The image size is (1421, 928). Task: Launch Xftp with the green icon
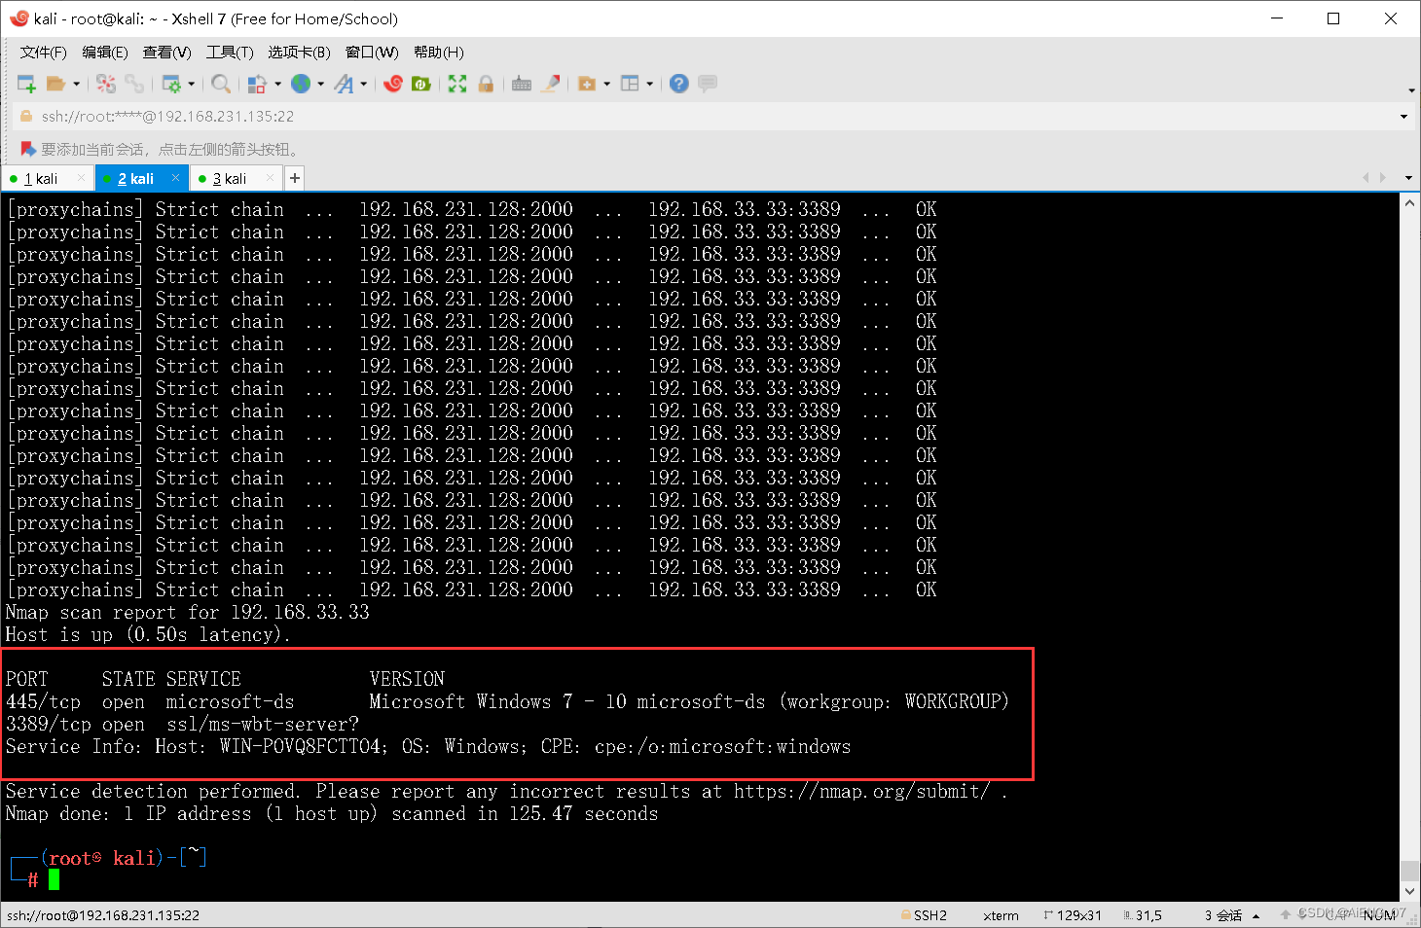pyautogui.click(x=421, y=84)
